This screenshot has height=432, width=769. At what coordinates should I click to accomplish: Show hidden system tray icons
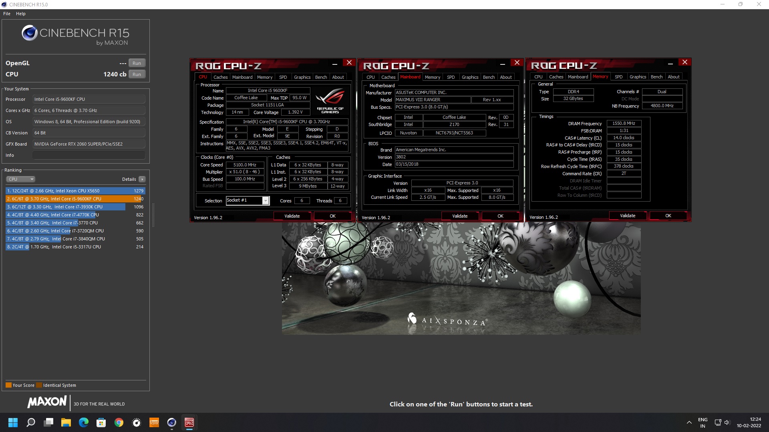coord(689,422)
